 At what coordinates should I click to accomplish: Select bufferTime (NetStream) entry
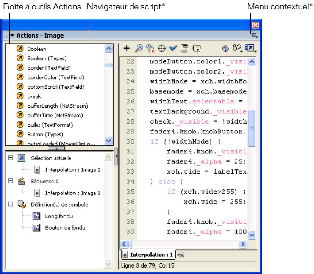tap(55, 115)
